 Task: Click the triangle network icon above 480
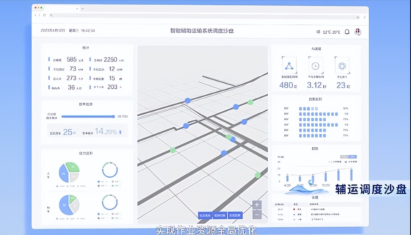pyautogui.click(x=289, y=66)
